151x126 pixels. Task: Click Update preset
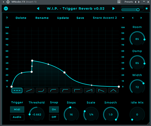pyautogui.click(x=63, y=18)
